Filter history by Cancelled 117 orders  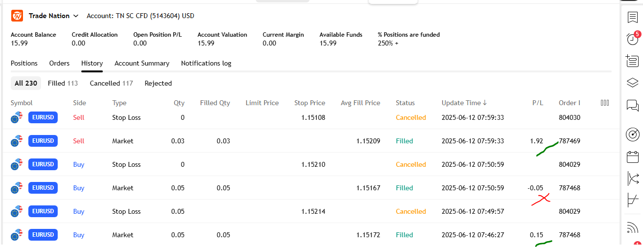(x=111, y=83)
